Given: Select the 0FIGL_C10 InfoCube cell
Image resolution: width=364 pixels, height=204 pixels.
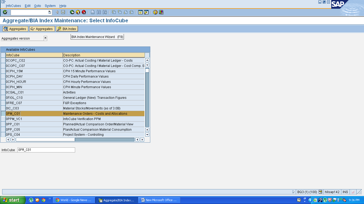Looking at the screenshot, I should pyautogui.click(x=34, y=97).
